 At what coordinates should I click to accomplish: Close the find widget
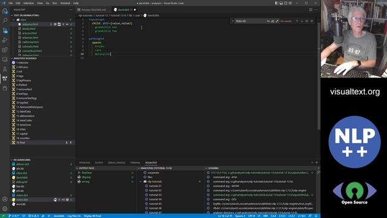tap(312, 21)
